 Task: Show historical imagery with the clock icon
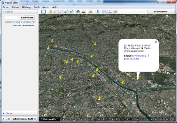point(78,12)
